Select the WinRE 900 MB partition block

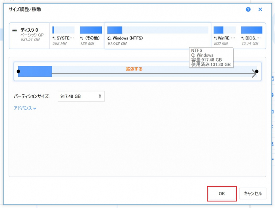pyautogui.click(x=224, y=36)
